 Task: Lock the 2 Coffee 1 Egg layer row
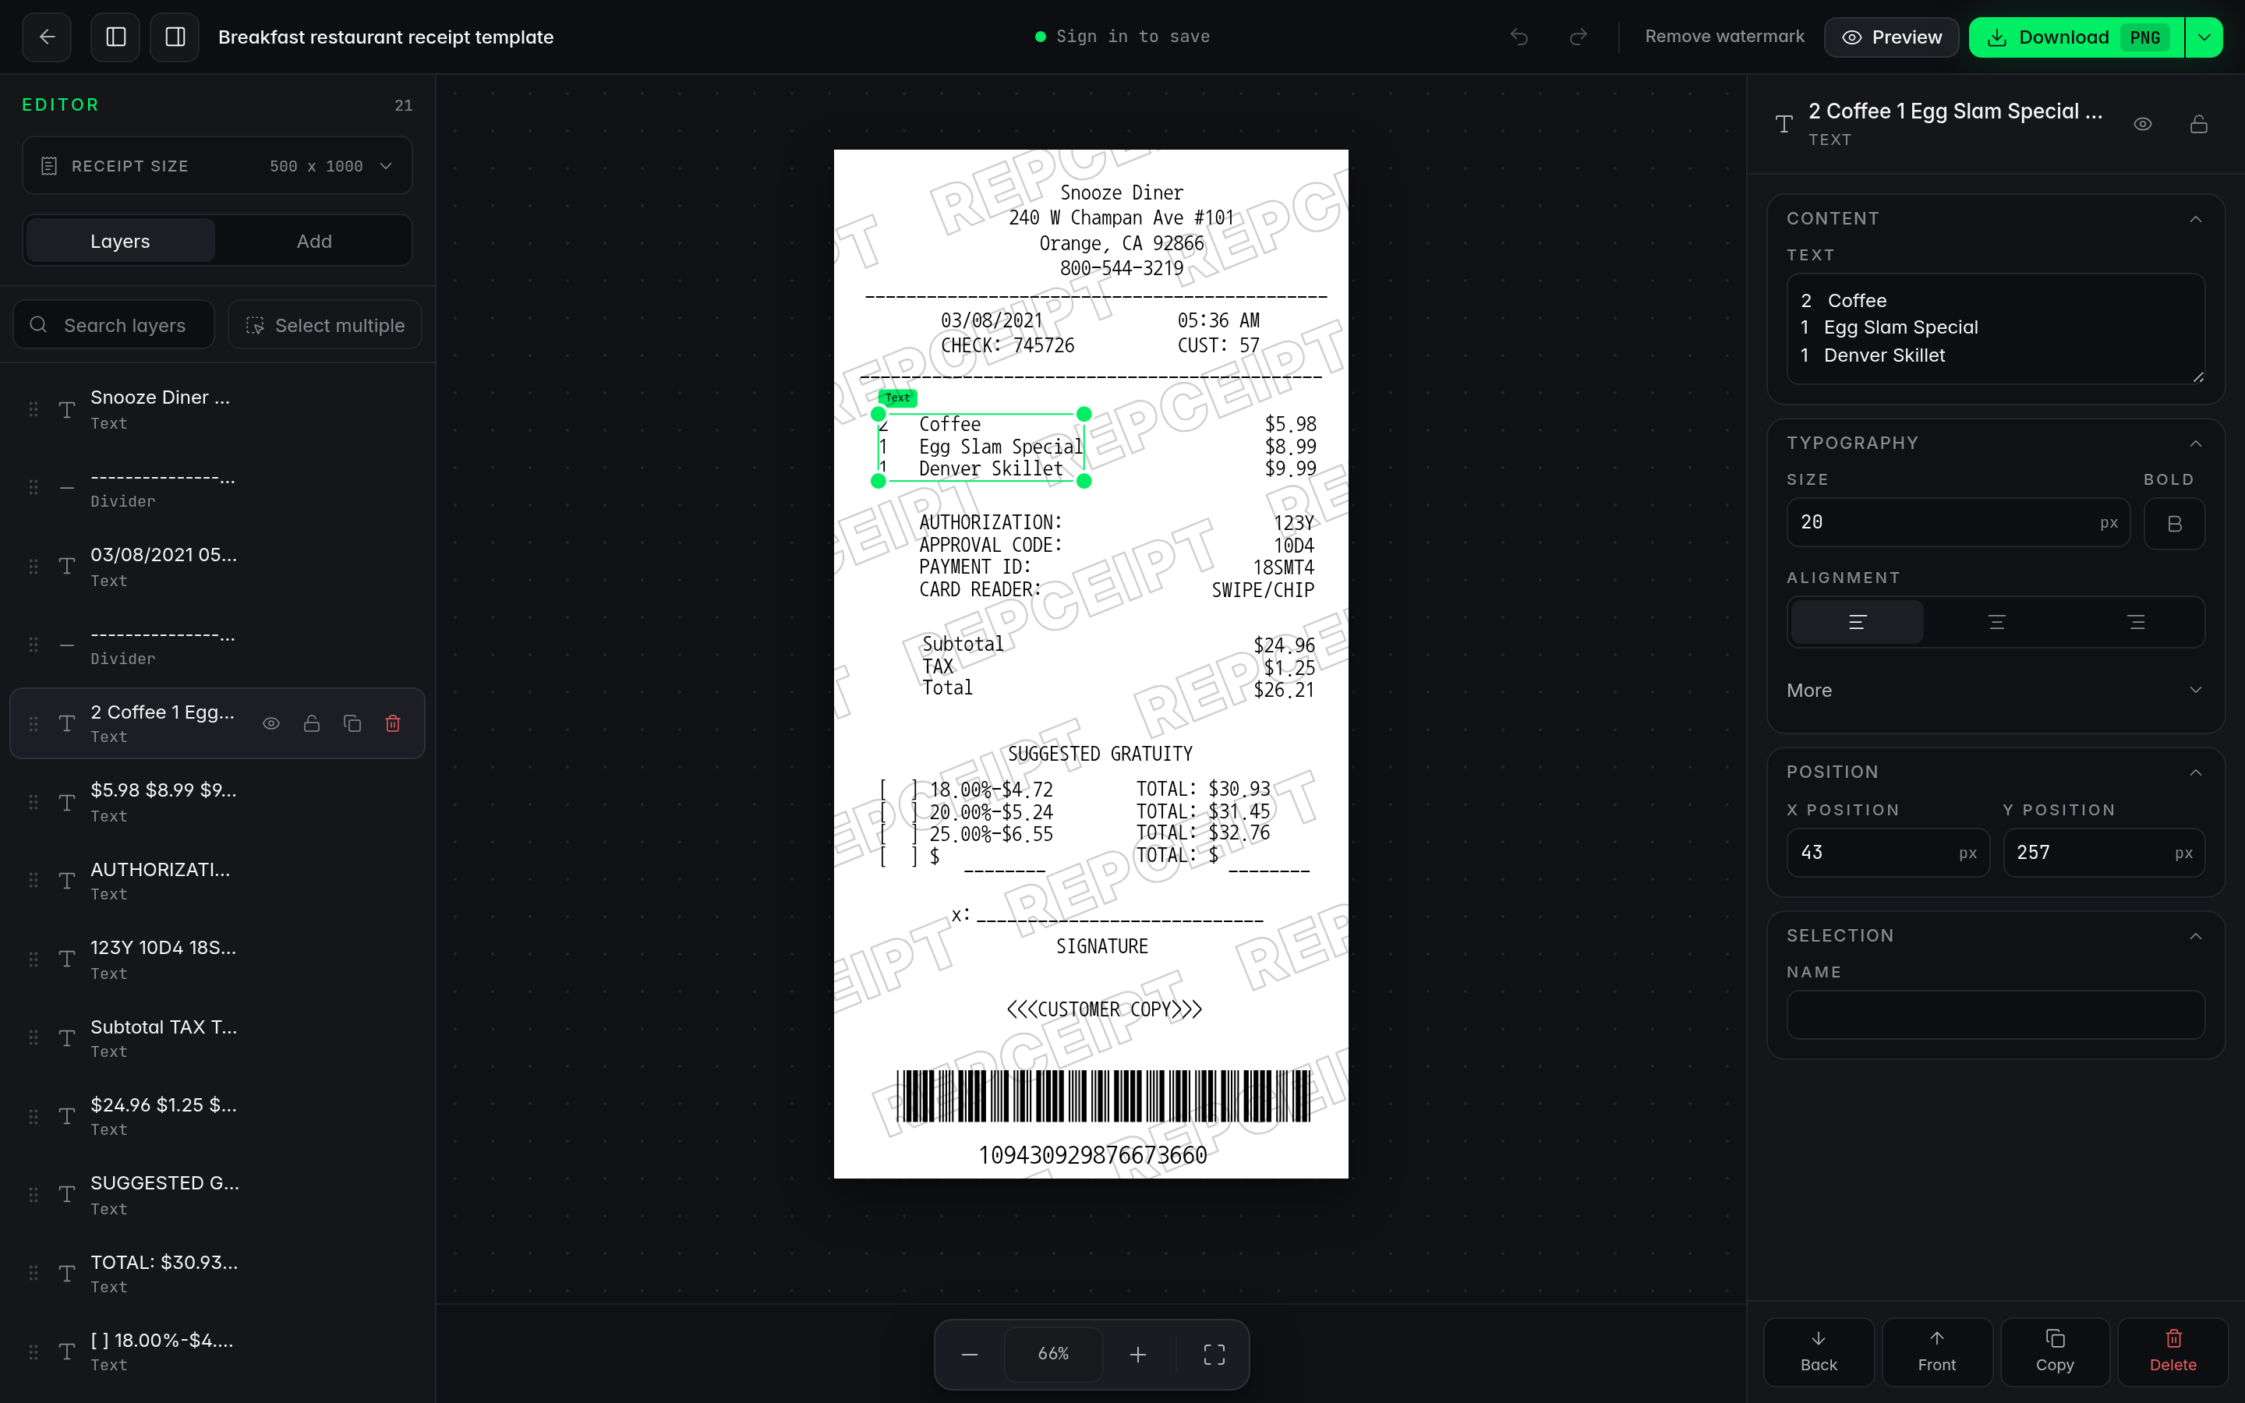(x=312, y=724)
